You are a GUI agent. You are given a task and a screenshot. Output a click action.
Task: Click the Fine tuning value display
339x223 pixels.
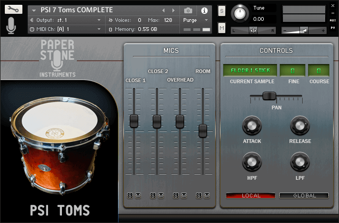[293, 70]
